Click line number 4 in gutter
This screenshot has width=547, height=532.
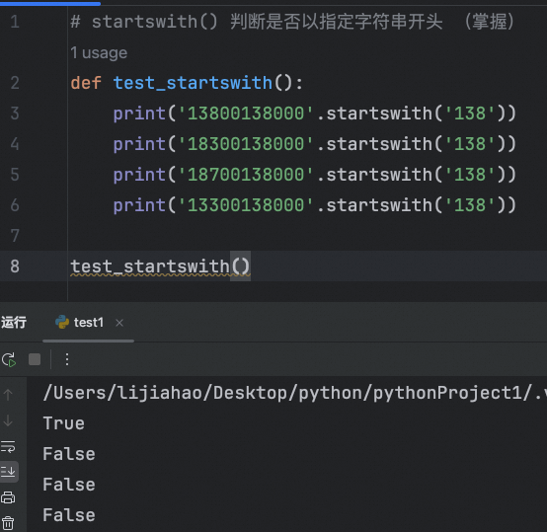15,144
